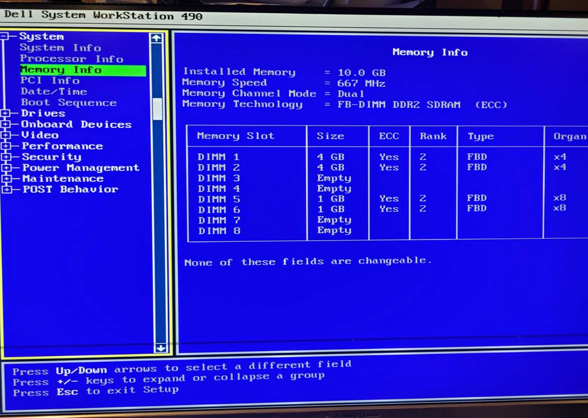Click the Up/Down arrows help line
The width and height of the screenshot is (588, 418).
(x=182, y=368)
